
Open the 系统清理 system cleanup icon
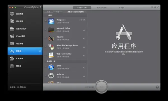pos(12,21)
